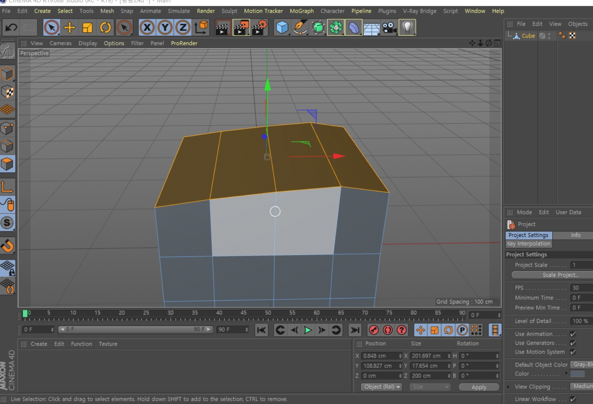Open viewport Display menu

pyautogui.click(x=87, y=43)
